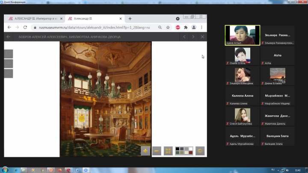
Task: Pick the dark green background swatch
Action: coord(178,152)
